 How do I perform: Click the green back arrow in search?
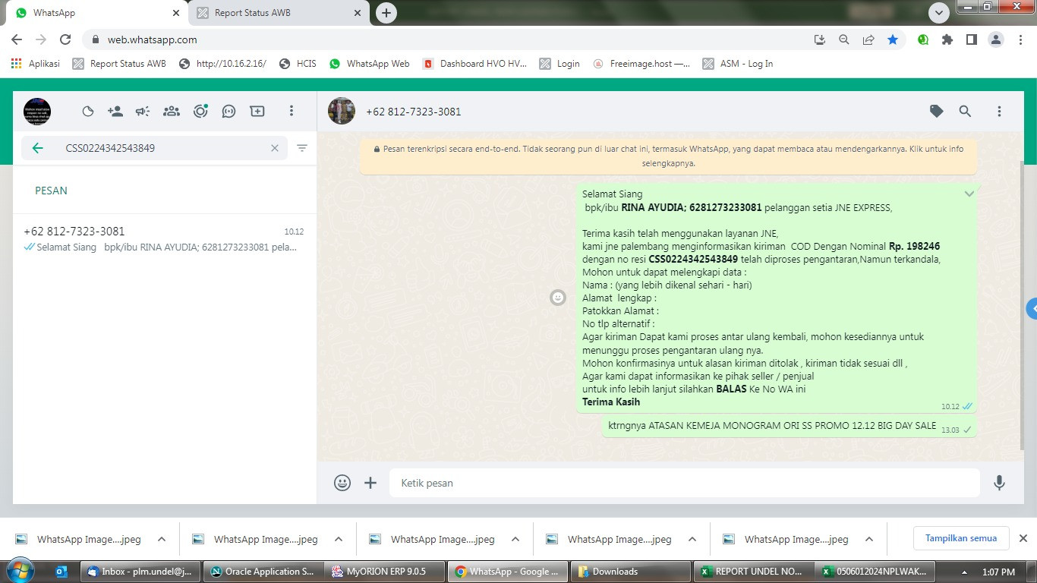pos(38,148)
